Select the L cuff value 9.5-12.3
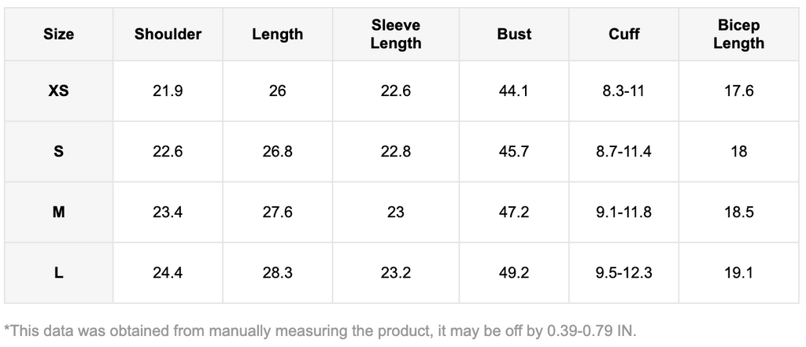The image size is (806, 347). (623, 273)
